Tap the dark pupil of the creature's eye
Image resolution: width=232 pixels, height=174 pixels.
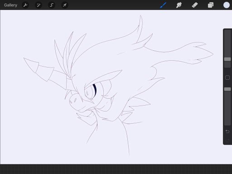[95, 90]
